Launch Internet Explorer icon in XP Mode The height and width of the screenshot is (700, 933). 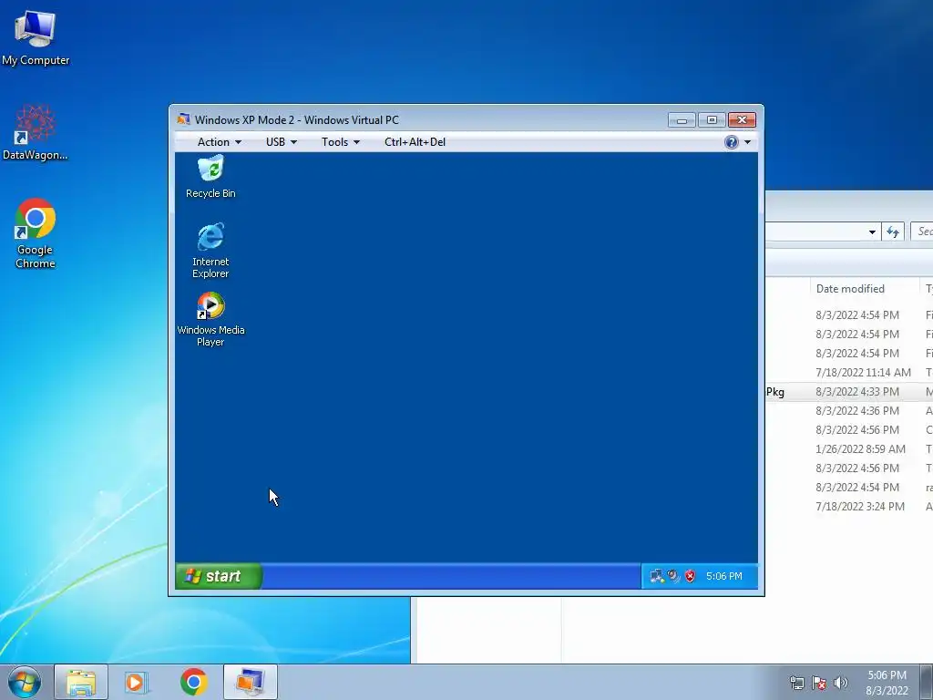[x=210, y=250]
